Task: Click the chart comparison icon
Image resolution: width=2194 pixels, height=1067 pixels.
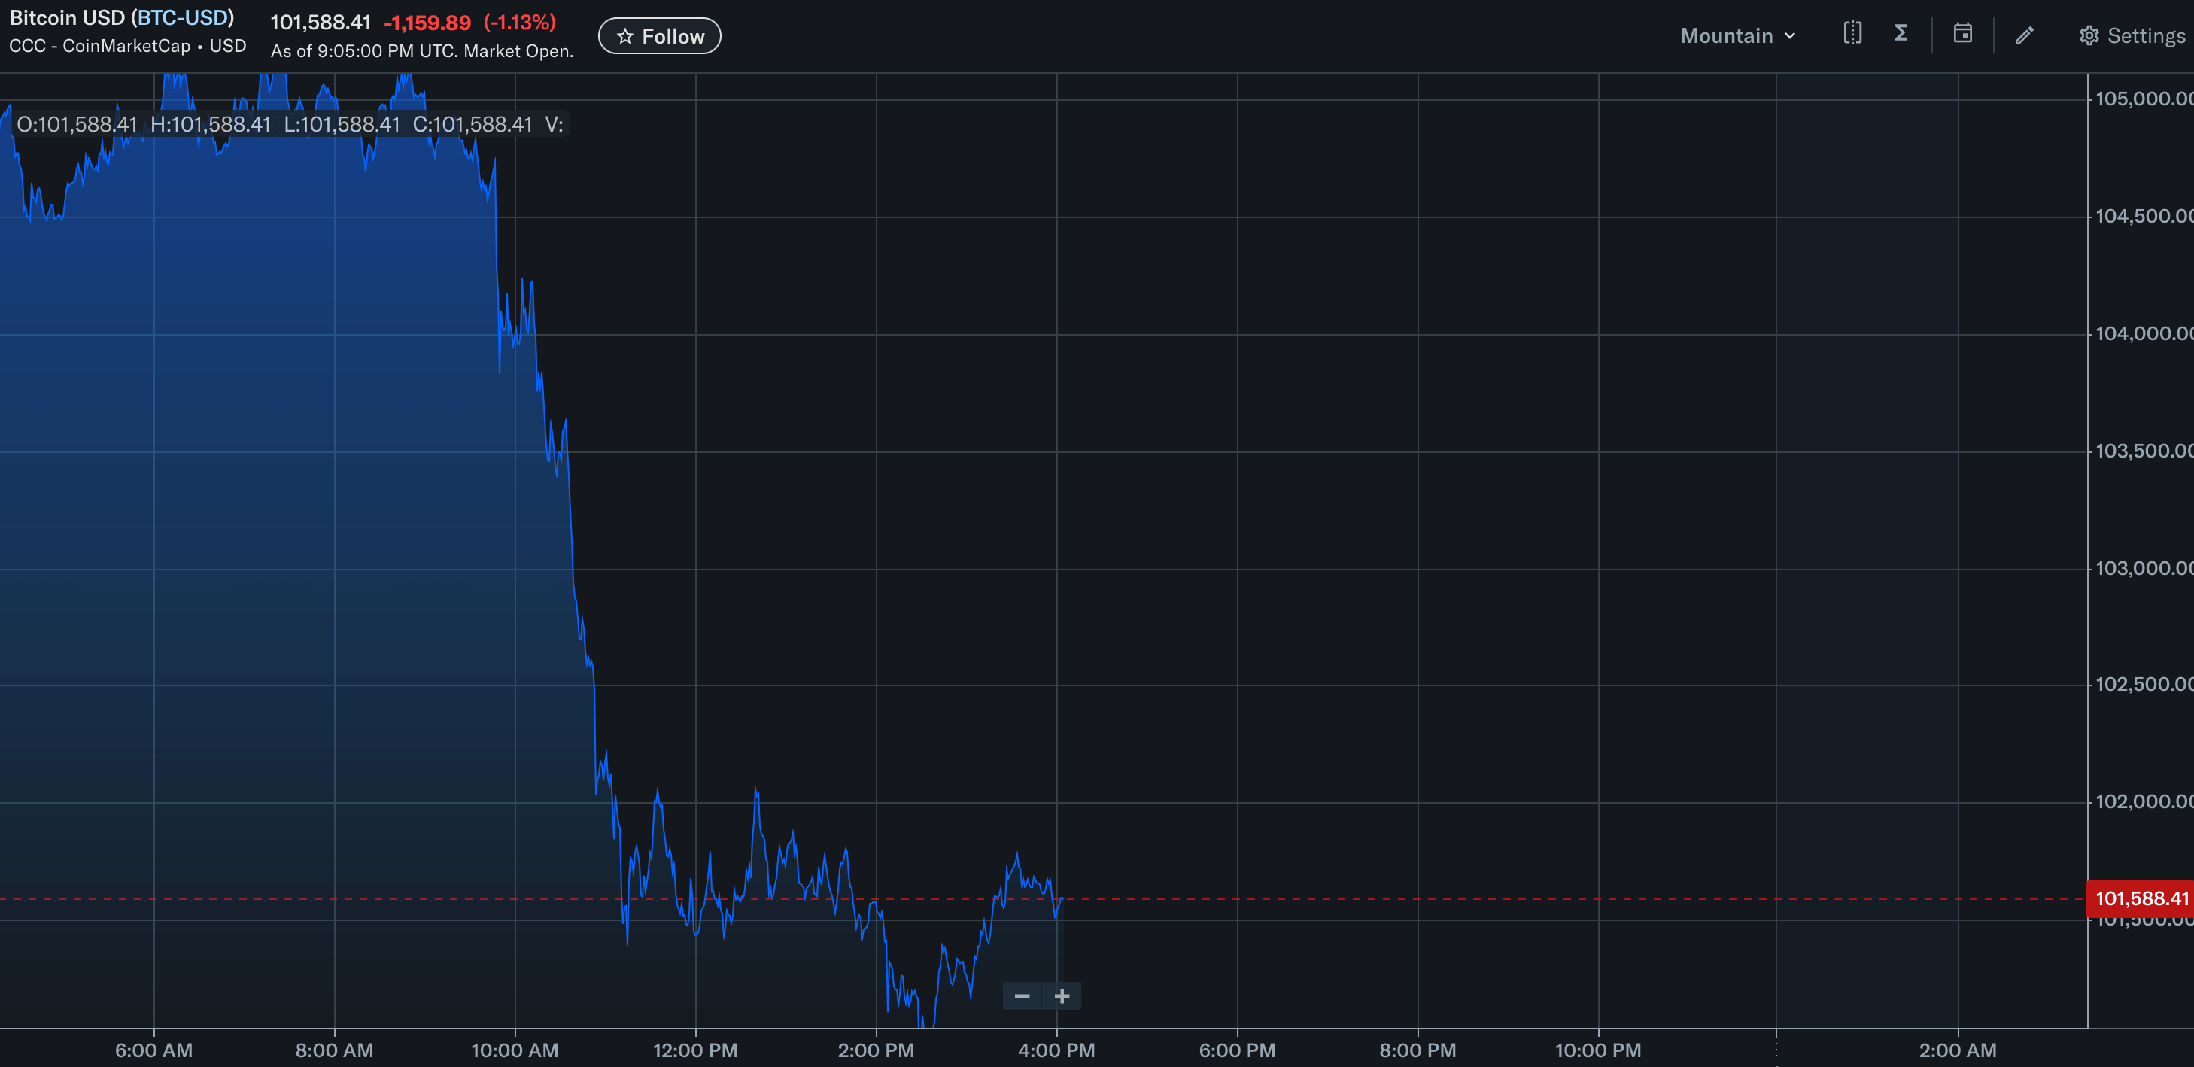Action: pos(1852,33)
